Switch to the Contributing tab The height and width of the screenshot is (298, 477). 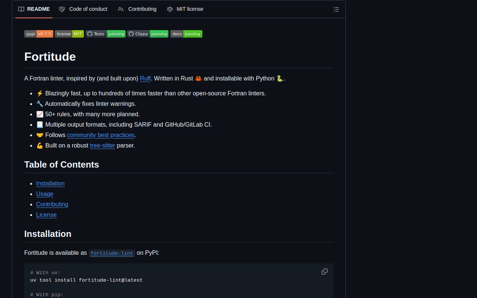[137, 9]
